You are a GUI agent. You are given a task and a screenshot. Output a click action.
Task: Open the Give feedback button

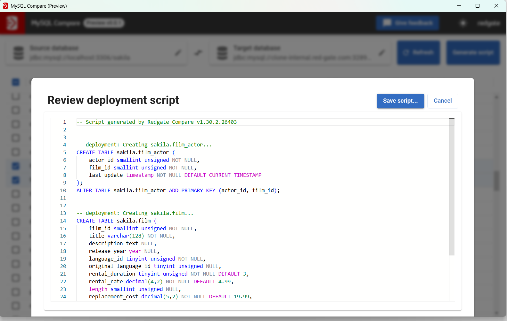407,23
